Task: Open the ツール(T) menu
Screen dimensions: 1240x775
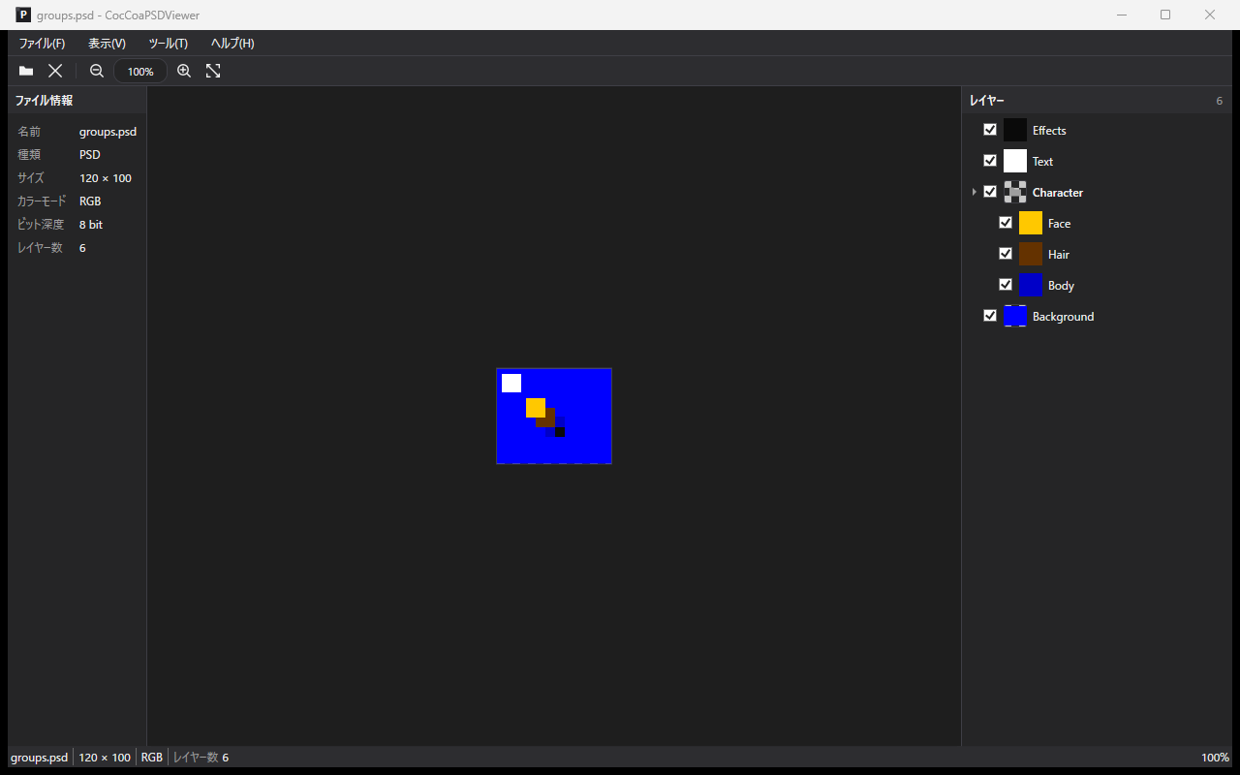Action: point(168,44)
